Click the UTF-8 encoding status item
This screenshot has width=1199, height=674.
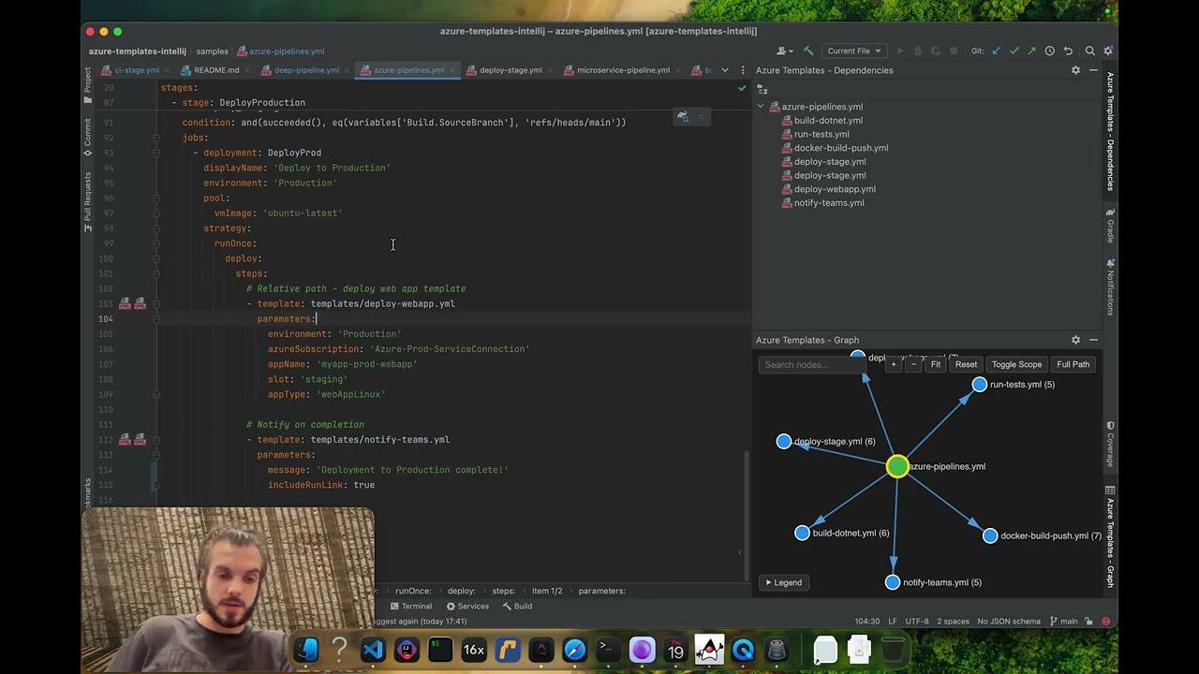tap(917, 622)
